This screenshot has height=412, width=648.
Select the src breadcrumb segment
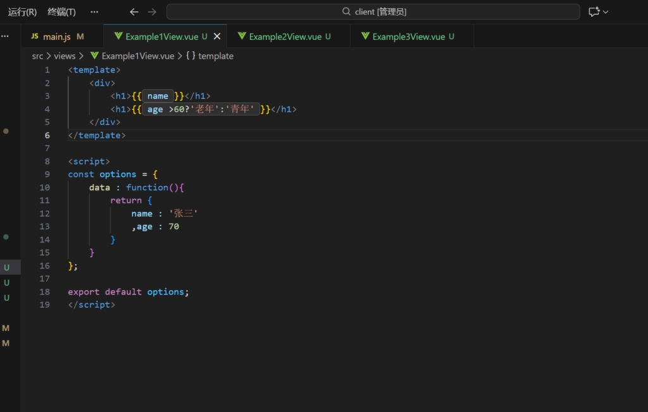(x=38, y=56)
